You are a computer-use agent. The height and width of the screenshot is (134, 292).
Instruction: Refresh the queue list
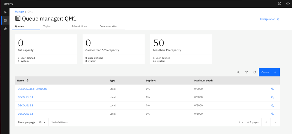(255, 72)
